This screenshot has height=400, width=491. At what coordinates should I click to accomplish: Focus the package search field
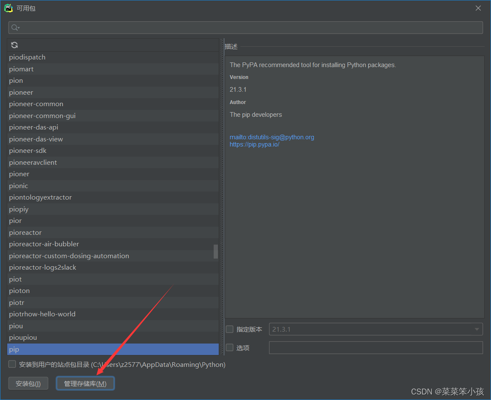pos(245,28)
